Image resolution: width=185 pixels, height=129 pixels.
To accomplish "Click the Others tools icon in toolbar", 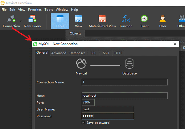I will coord(182,18).
